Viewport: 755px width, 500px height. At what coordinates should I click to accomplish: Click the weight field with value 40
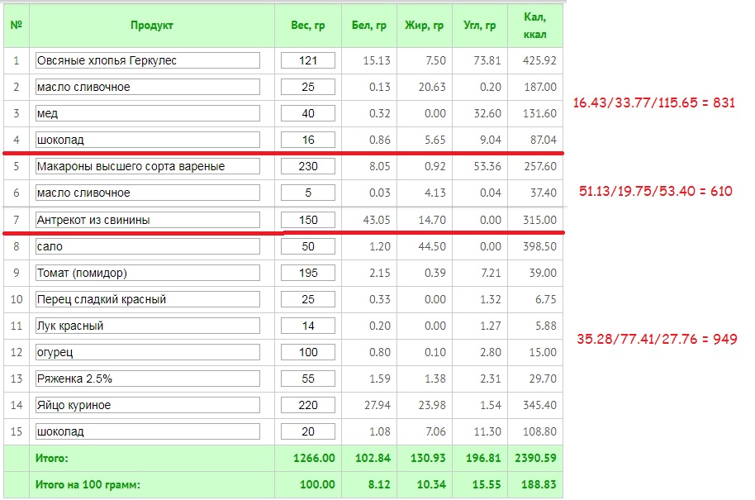coord(308,113)
